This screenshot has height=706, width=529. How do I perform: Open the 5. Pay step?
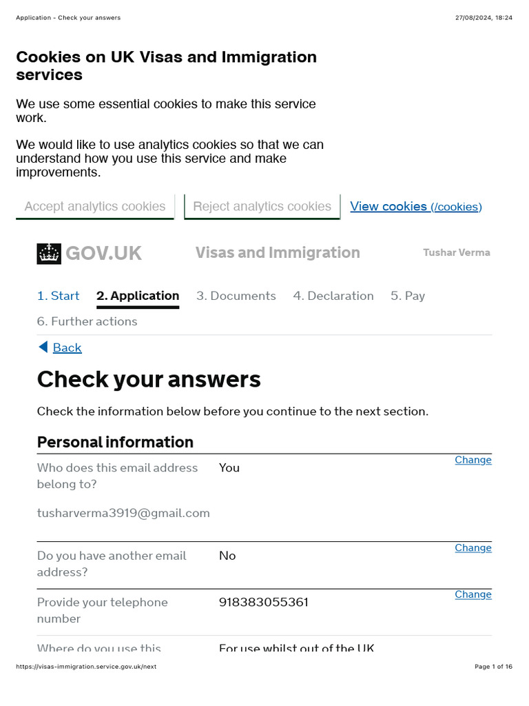coord(408,296)
